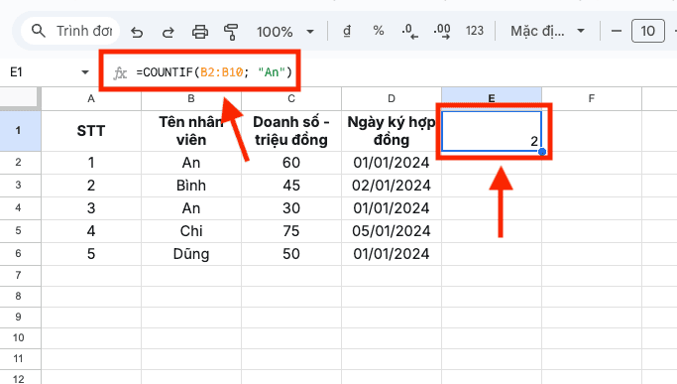
Task: Open the name box dropdown arrow beside E1
Action: click(x=85, y=72)
